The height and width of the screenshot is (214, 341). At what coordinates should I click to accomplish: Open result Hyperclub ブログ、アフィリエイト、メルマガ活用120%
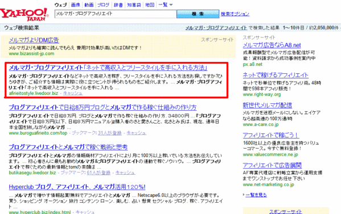77,187
